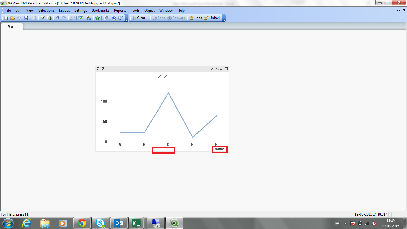Click the 100 value on the y-axis
The height and width of the screenshot is (229, 407).
pyautogui.click(x=104, y=101)
